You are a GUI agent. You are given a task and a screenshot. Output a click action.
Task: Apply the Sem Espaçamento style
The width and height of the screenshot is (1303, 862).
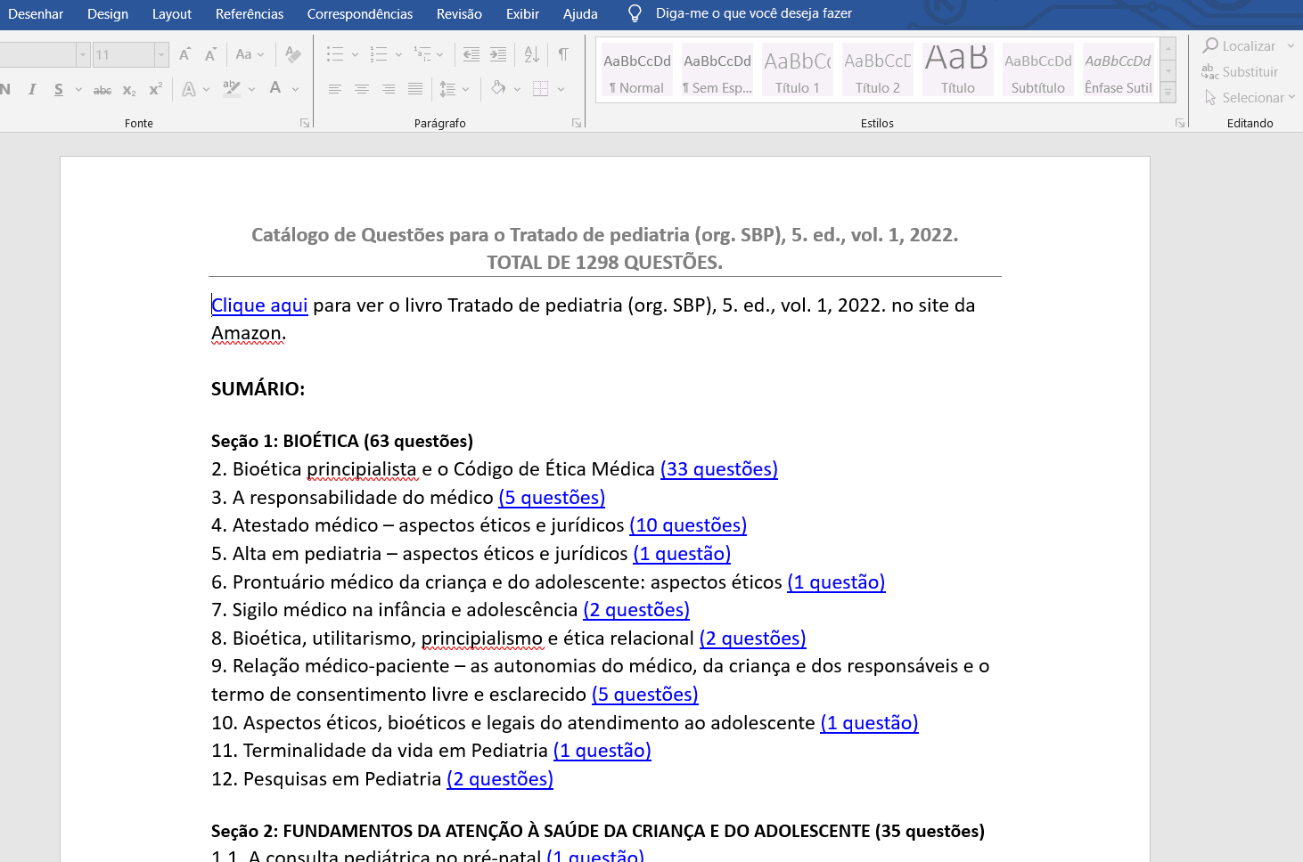click(717, 69)
